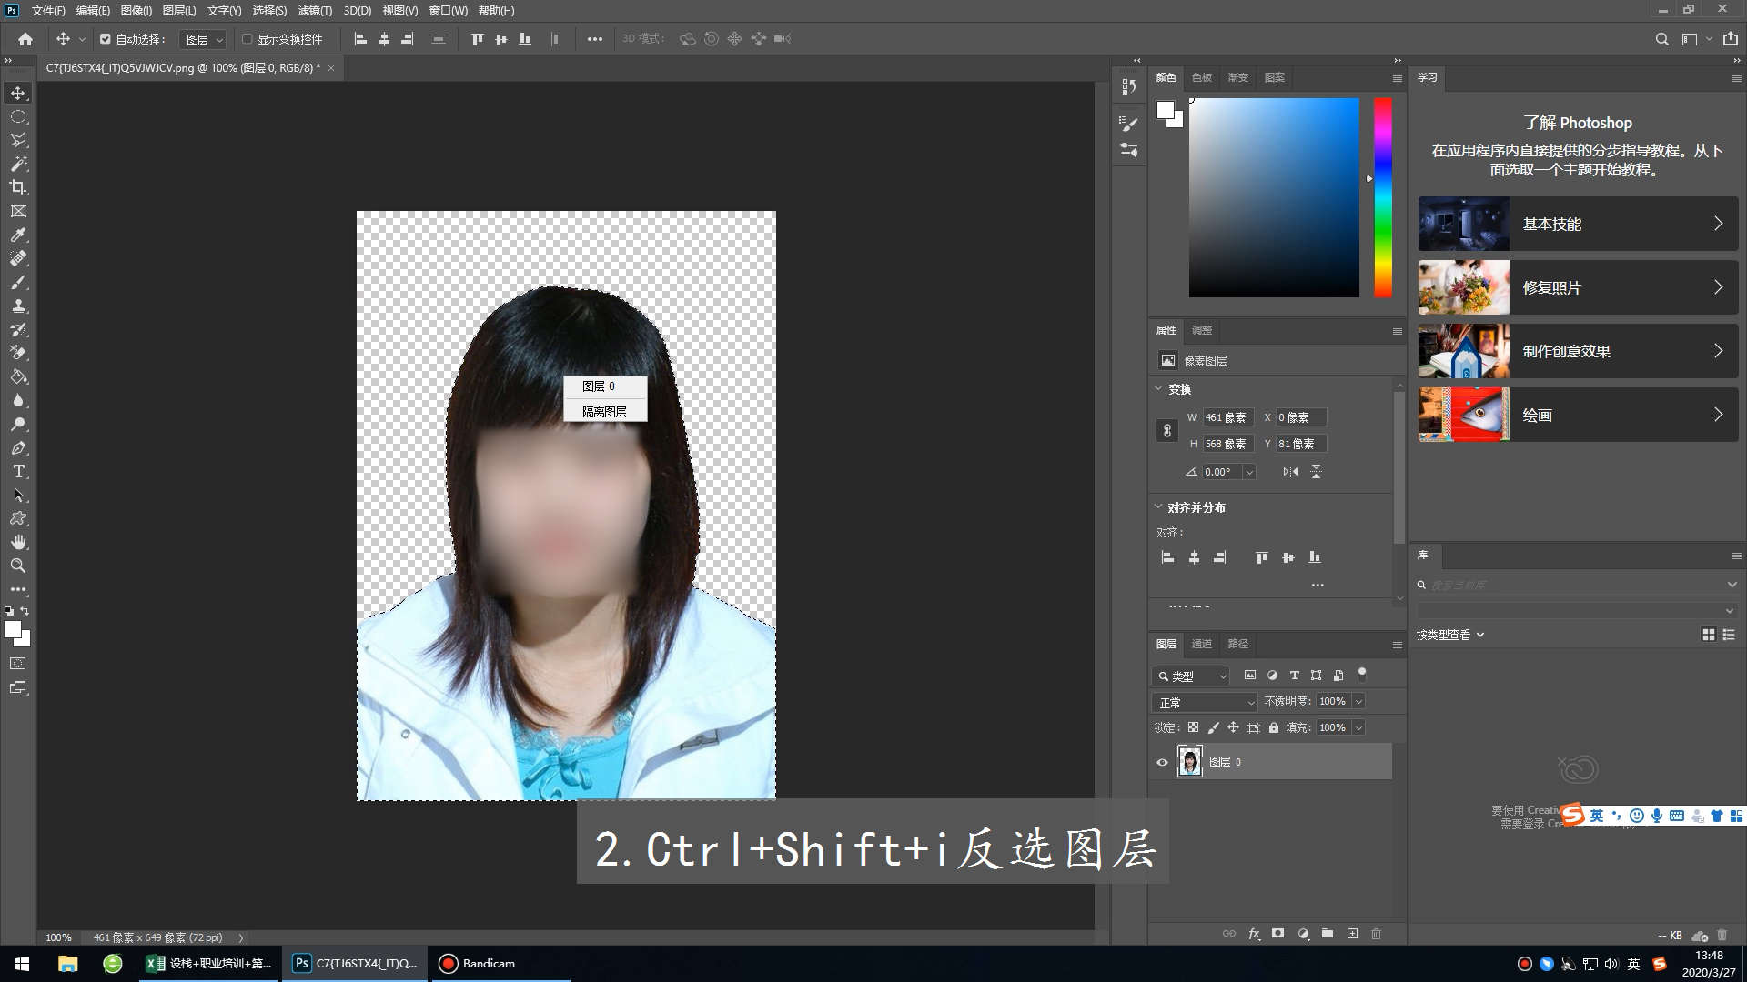Choose Isolate Layers from context menu

(x=605, y=411)
